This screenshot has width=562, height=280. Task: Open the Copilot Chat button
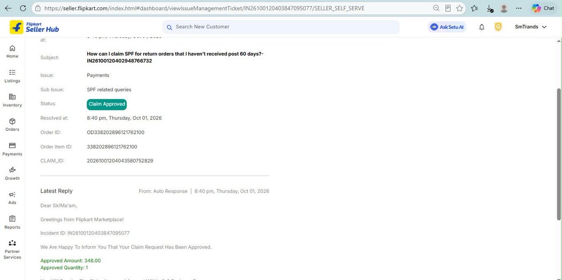543,8
